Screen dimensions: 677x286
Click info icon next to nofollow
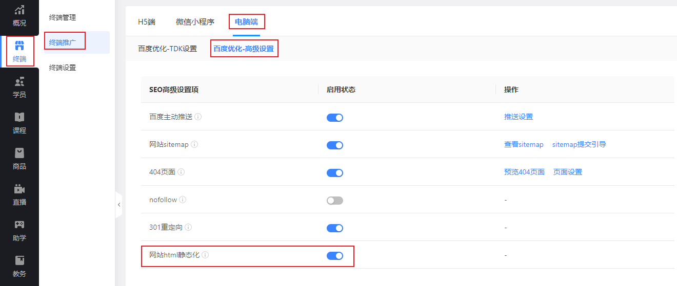point(183,200)
